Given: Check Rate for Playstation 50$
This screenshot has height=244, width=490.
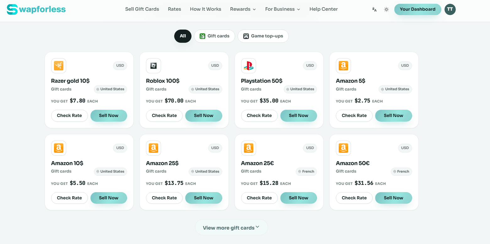Looking at the screenshot, I should pos(259,116).
